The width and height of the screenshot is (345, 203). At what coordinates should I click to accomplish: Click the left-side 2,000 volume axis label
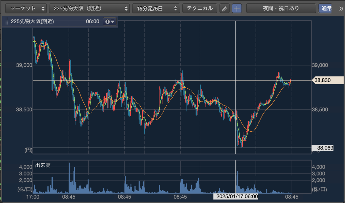(x=26, y=180)
